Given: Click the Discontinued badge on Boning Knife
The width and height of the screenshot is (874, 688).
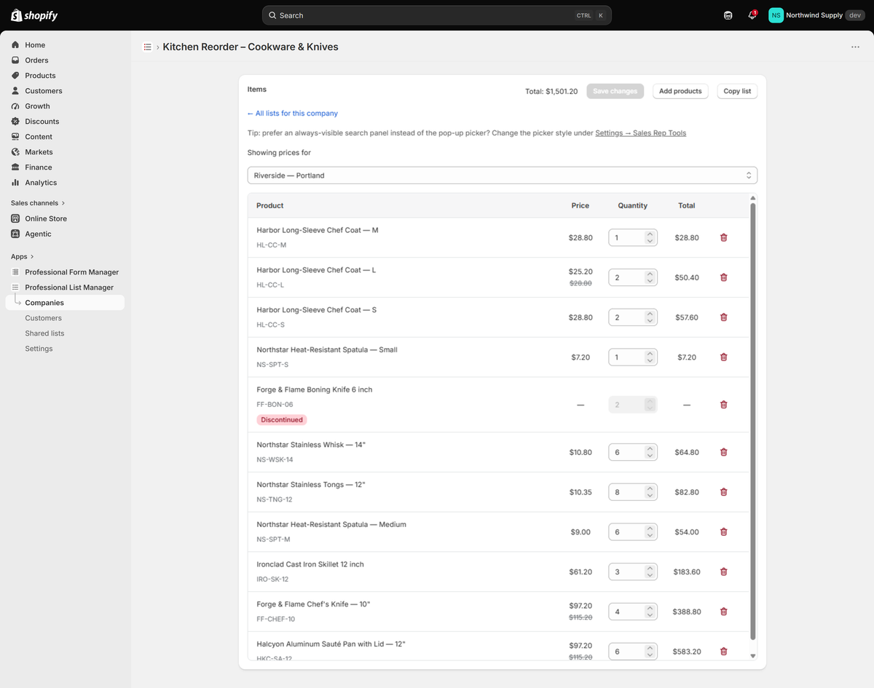Looking at the screenshot, I should 282,420.
